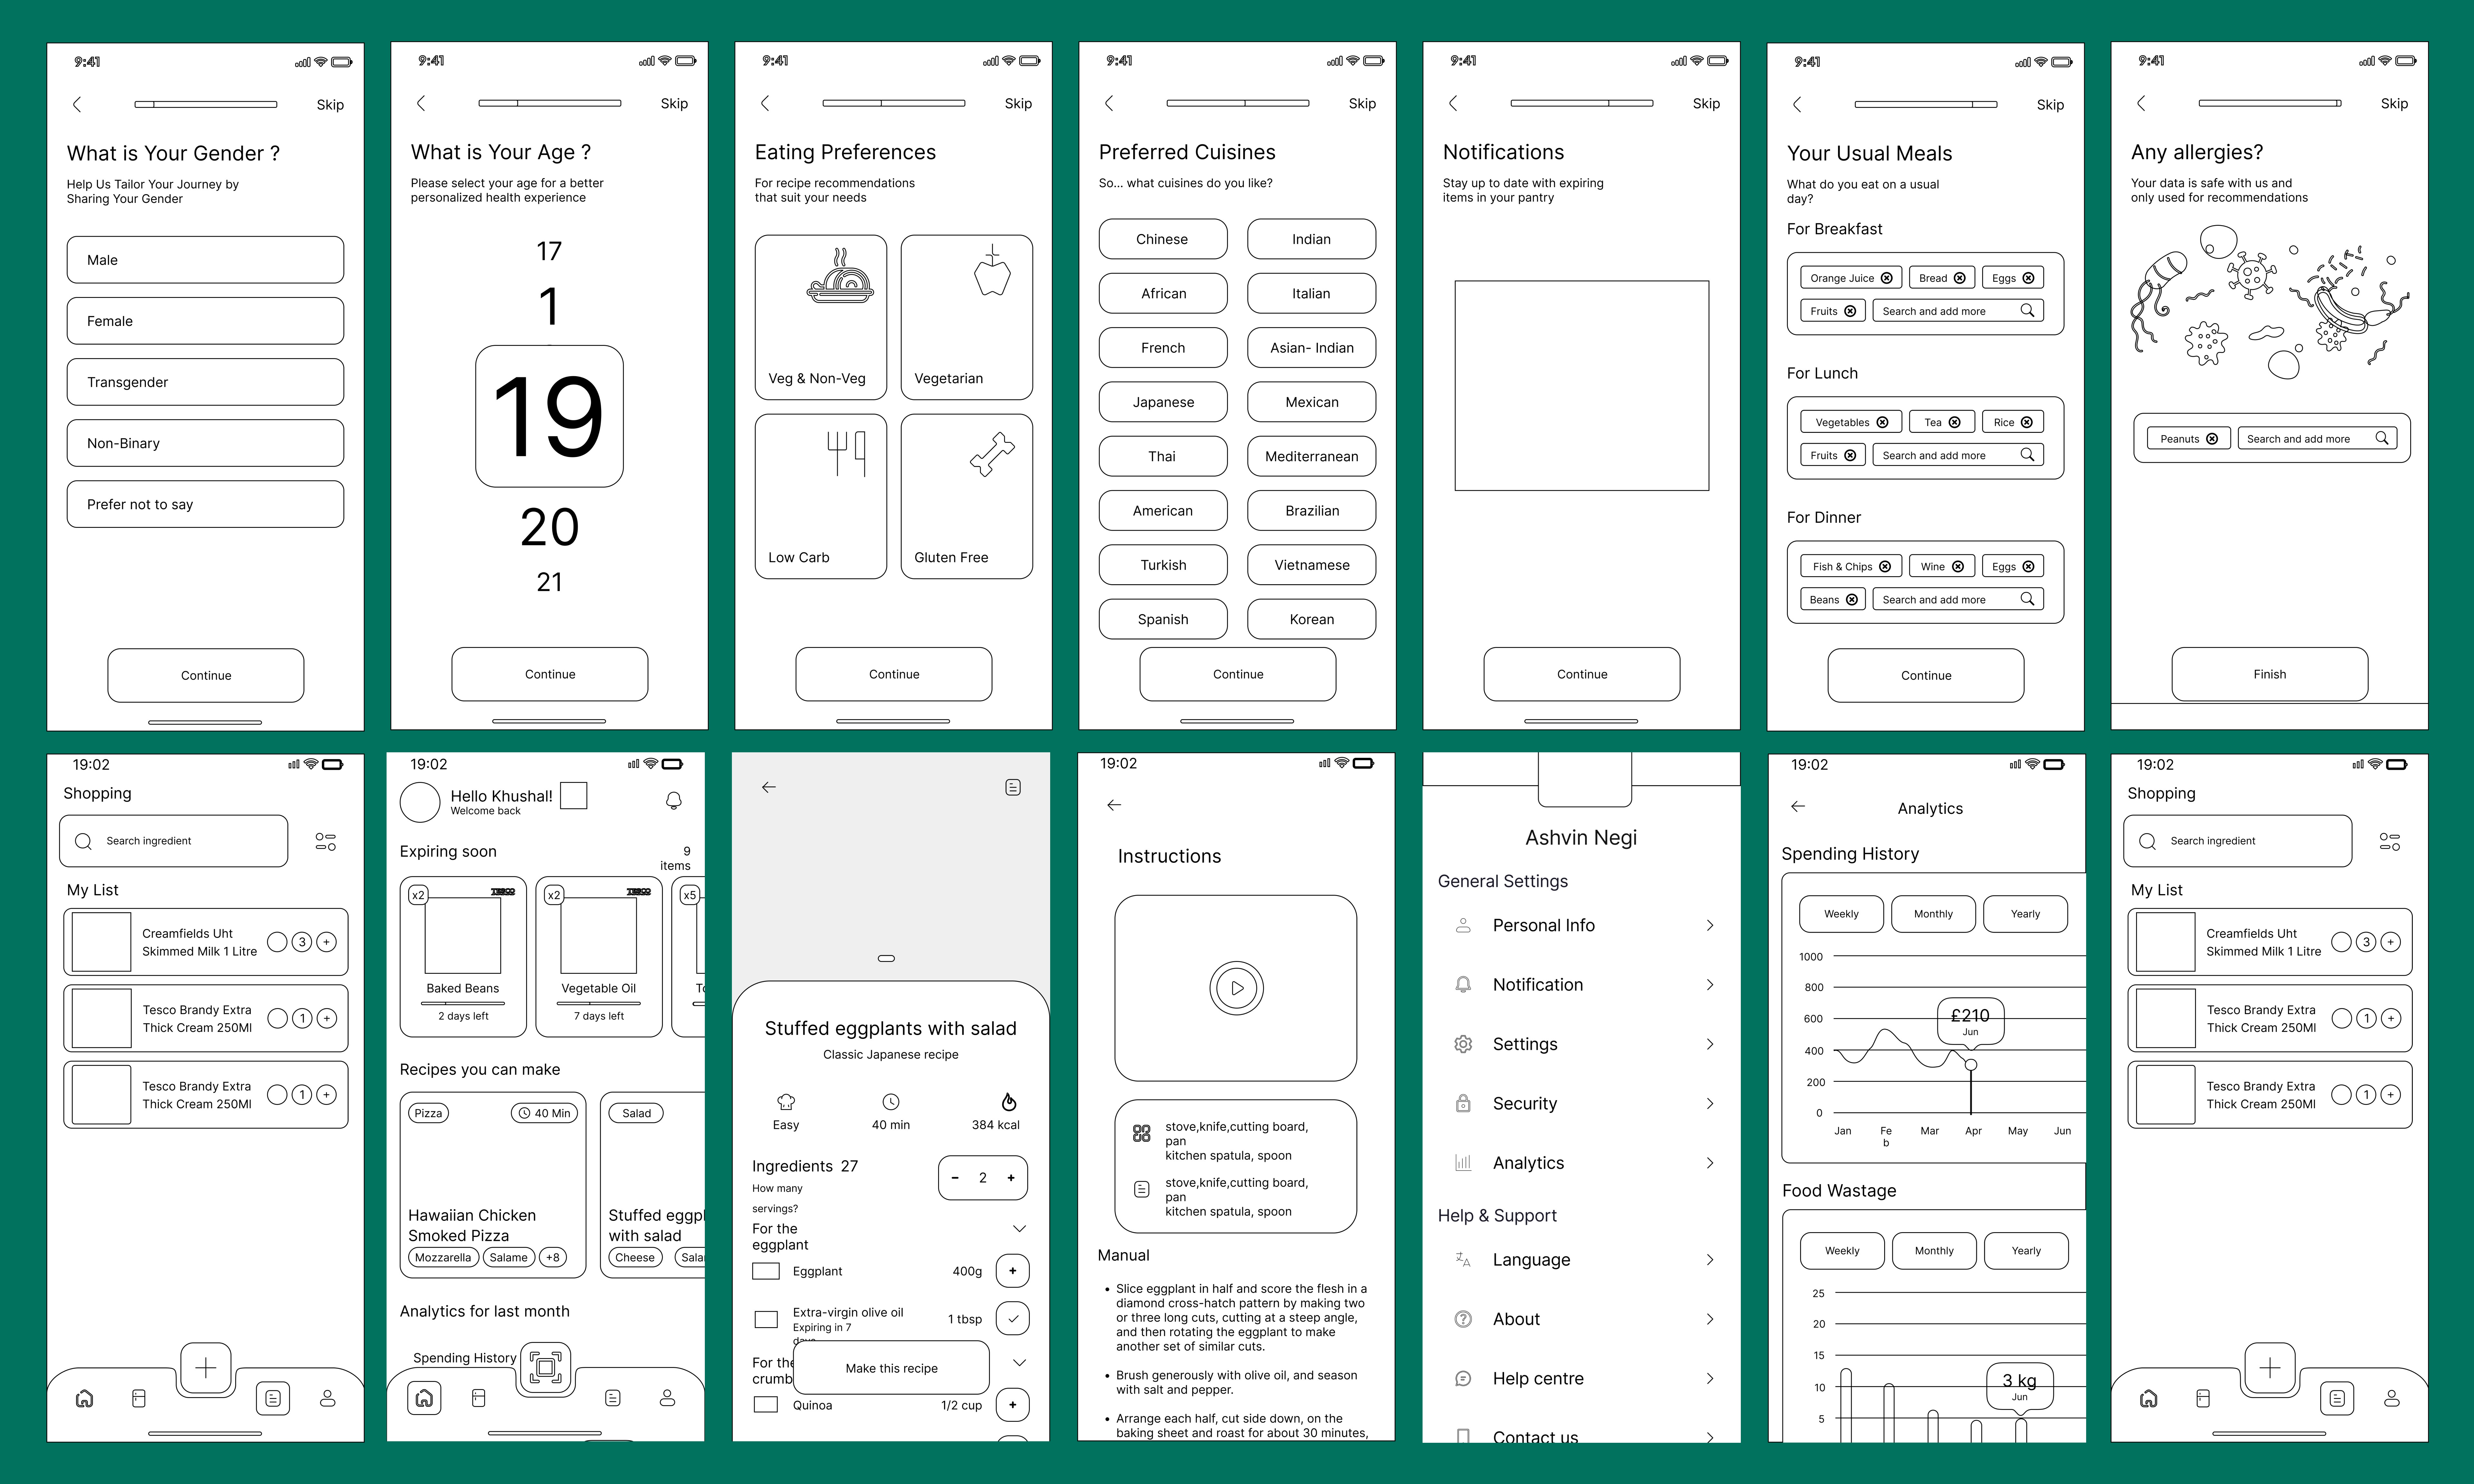Tick the Extra-virgin olive oil checkbox
Image resolution: width=2474 pixels, height=1484 pixels.
pyautogui.click(x=766, y=1319)
